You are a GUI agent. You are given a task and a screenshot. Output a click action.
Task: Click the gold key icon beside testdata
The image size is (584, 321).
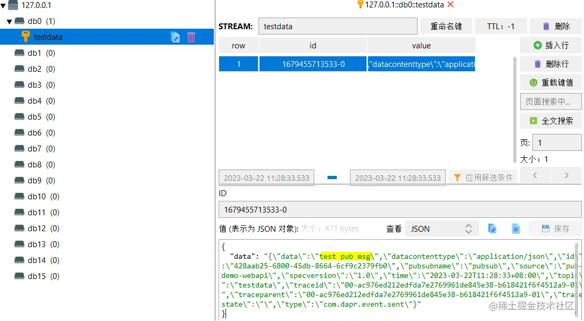[x=26, y=37]
